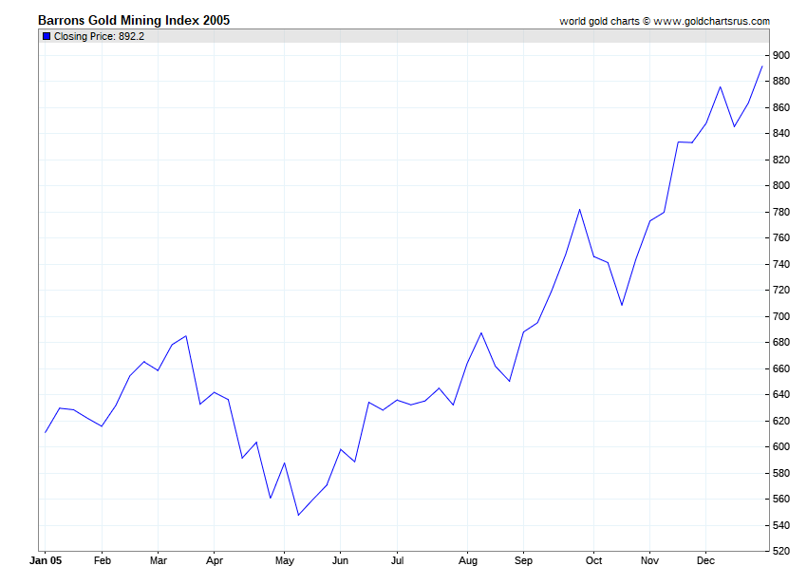This screenshot has height=585, width=807.
Task: Click the mid-March peak near 685
Action: [186, 336]
